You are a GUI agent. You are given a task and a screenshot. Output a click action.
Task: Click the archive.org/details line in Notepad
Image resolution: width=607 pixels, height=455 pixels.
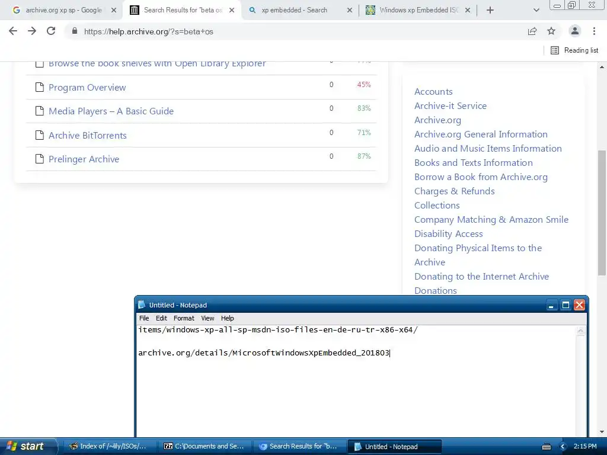click(x=264, y=353)
